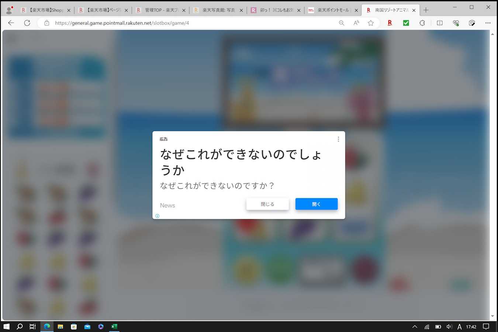Screen dimensions: 498x332
Task: Open the ad options three-dot menu
Action: [x=338, y=139]
